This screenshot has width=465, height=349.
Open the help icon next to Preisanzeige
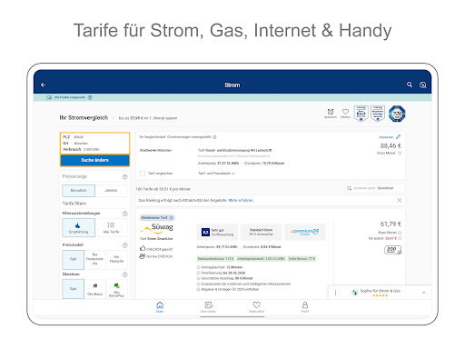pyautogui.click(x=124, y=176)
